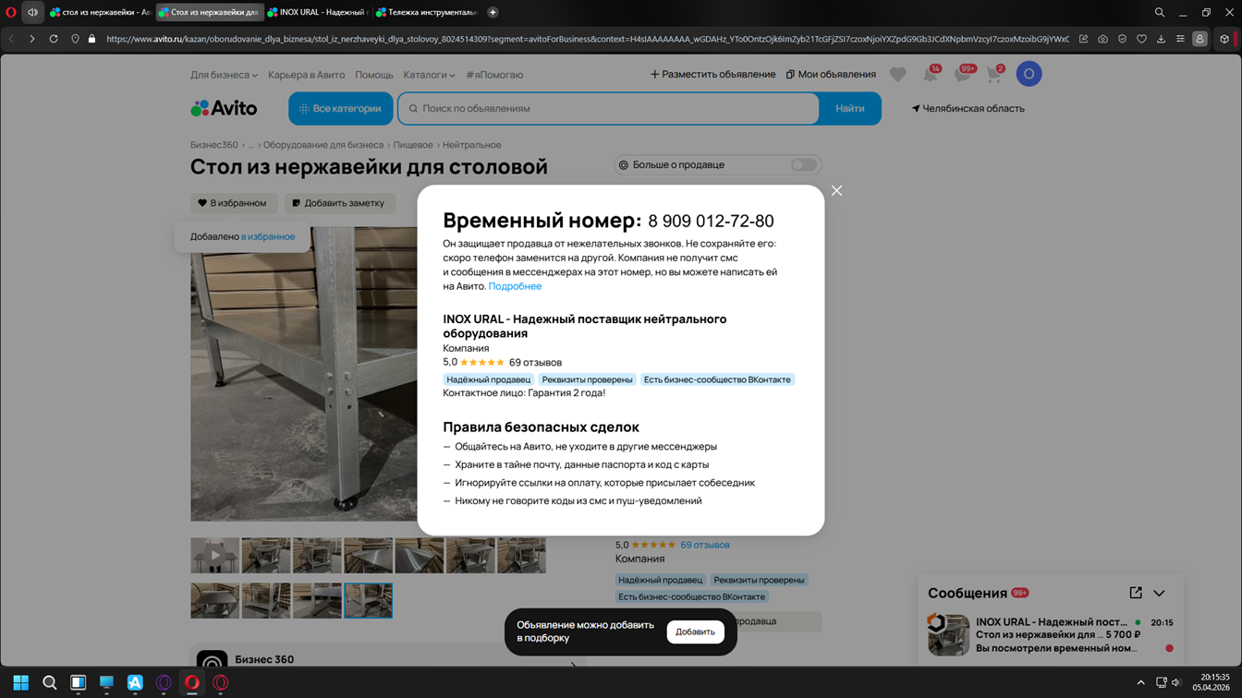Image resolution: width=1242 pixels, height=698 pixels.
Task: Open messages icon with 99+ badge
Action: pos(964,74)
